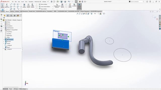Click the Options gear icon
Image resolution: width=161 pixels, height=90 pixels.
coord(85,2)
